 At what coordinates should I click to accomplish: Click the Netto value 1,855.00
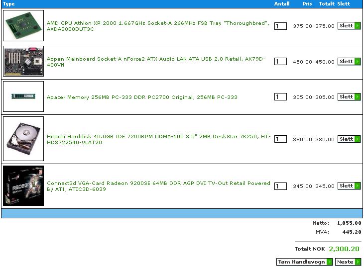[349, 223]
